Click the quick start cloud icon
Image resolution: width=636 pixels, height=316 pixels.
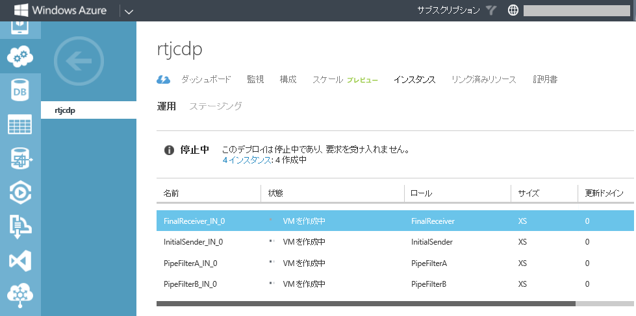click(163, 80)
